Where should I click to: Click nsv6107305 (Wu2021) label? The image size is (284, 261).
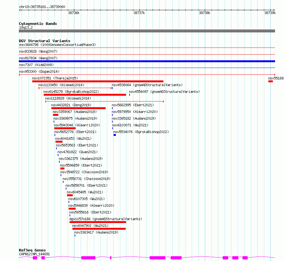86,199
